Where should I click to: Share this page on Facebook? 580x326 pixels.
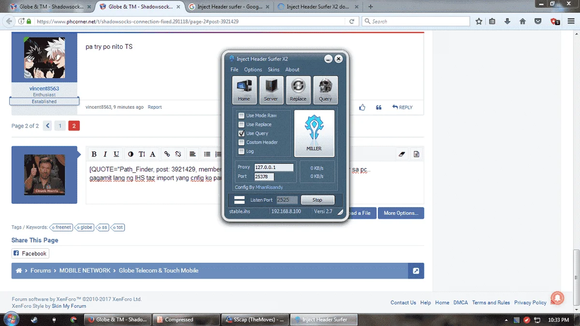30,254
